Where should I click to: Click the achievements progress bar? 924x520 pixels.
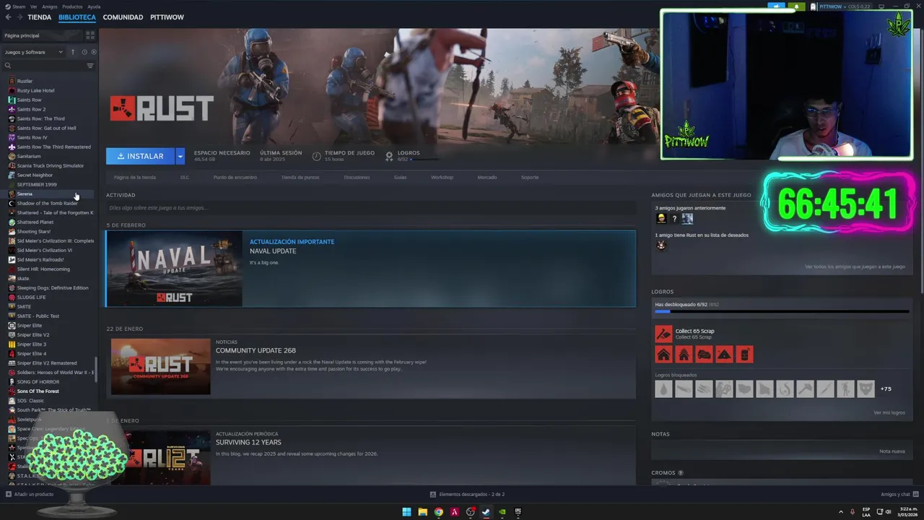[x=782, y=311]
